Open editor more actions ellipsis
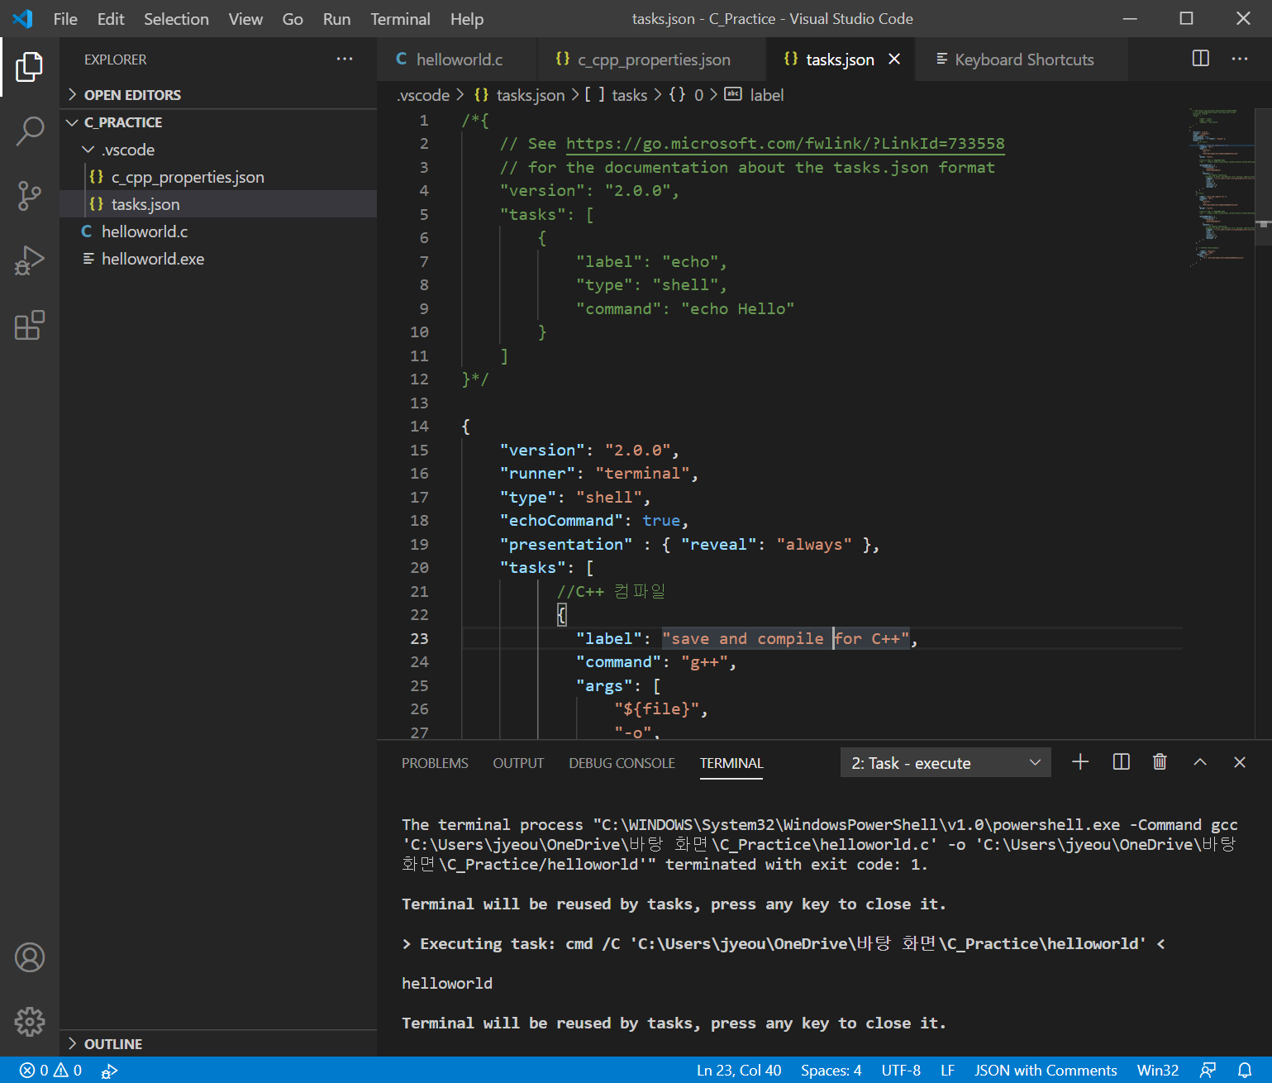The image size is (1272, 1083). point(1240,59)
